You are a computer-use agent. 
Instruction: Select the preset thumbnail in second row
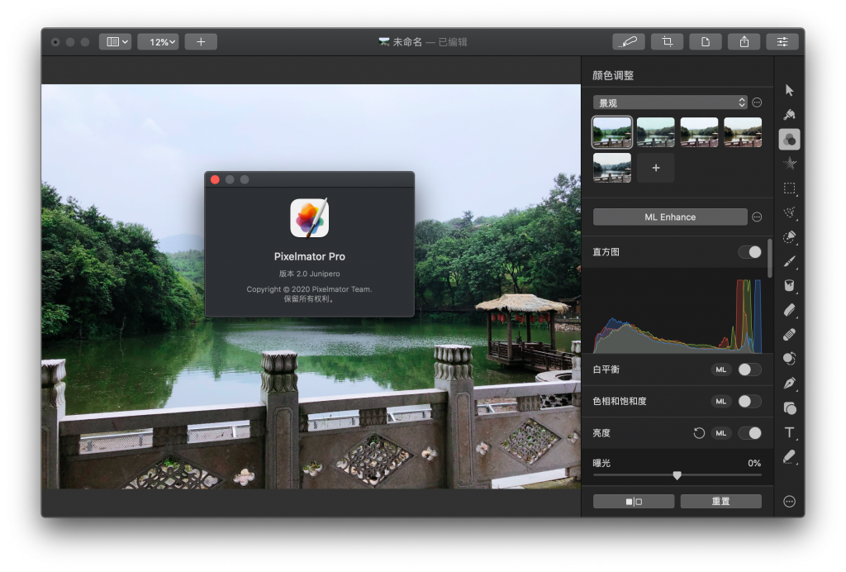tap(612, 168)
